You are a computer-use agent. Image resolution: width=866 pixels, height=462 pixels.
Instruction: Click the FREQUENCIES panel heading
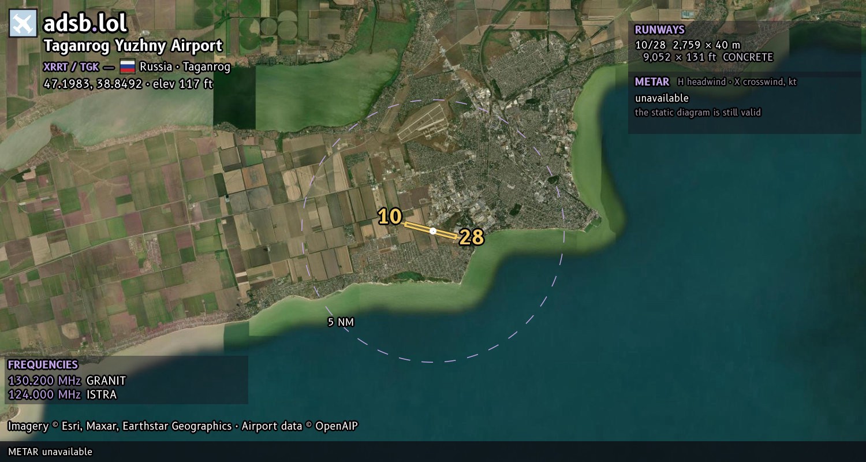click(x=43, y=365)
